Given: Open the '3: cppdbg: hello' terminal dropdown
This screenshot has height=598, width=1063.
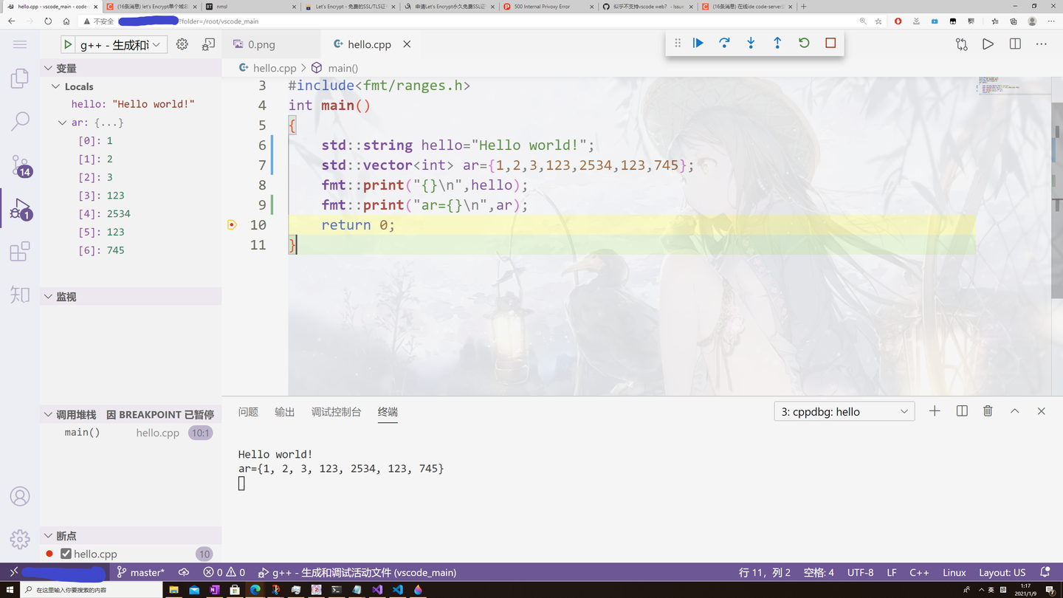Looking at the screenshot, I should [844, 411].
